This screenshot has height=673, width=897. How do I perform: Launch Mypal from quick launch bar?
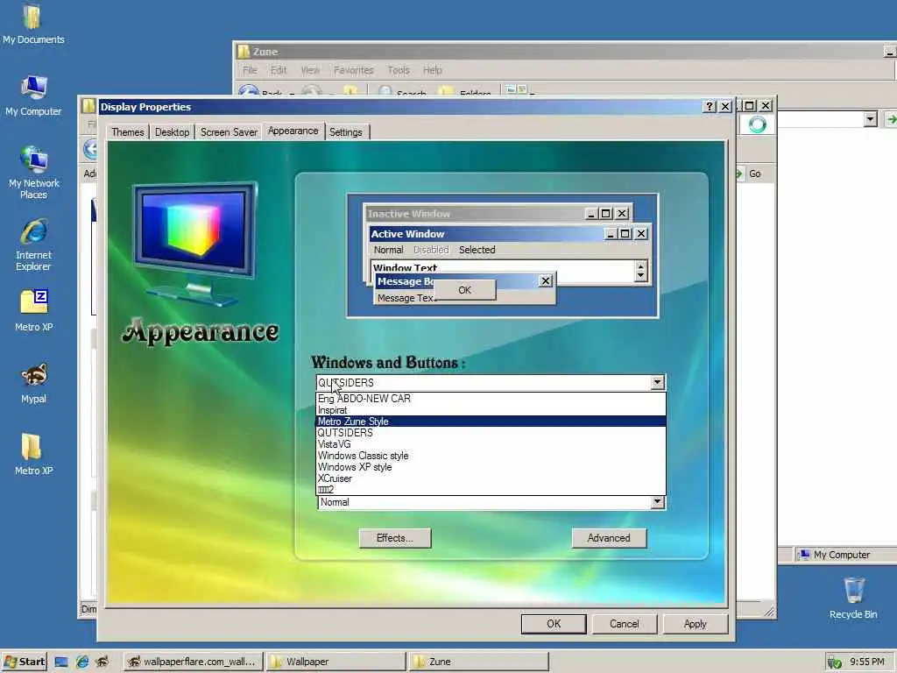click(x=102, y=662)
